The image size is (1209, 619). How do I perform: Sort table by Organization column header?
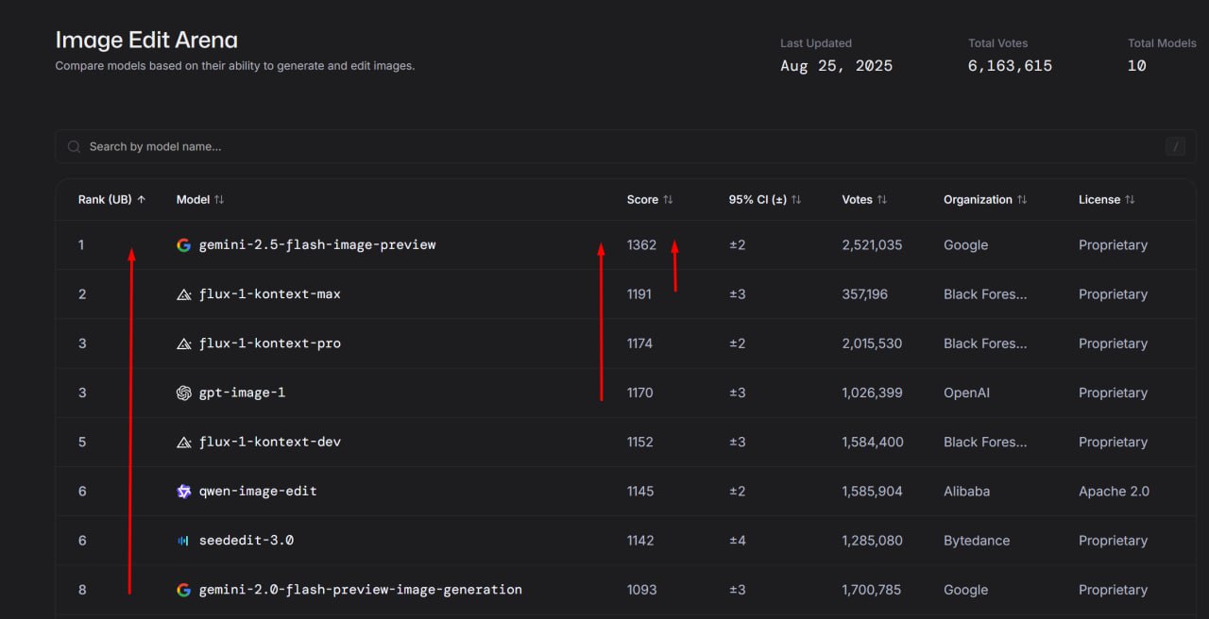tap(985, 199)
